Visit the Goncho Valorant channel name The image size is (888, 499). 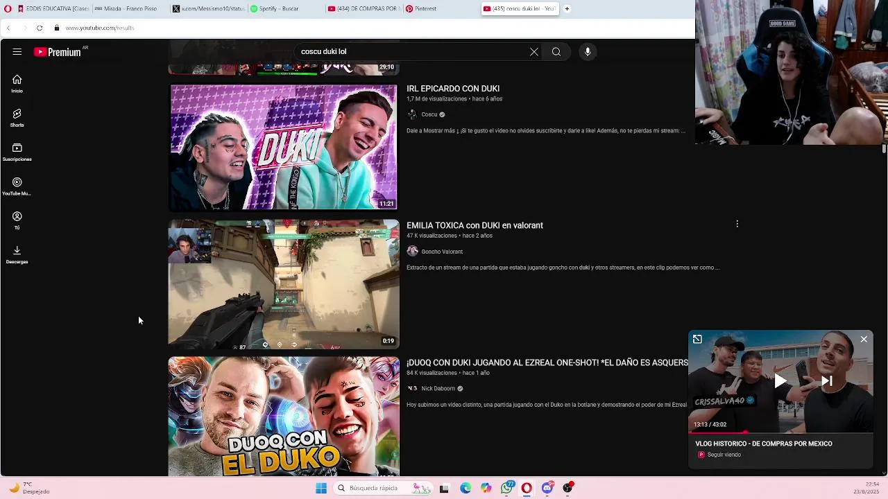(442, 252)
